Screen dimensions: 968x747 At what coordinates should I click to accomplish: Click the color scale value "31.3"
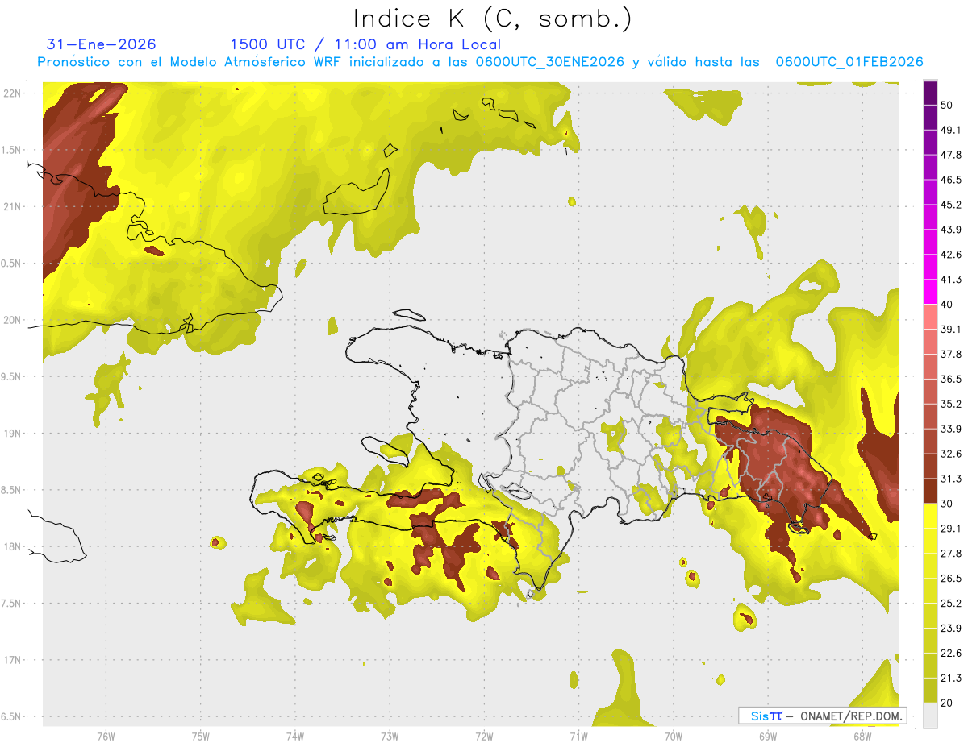[952, 479]
